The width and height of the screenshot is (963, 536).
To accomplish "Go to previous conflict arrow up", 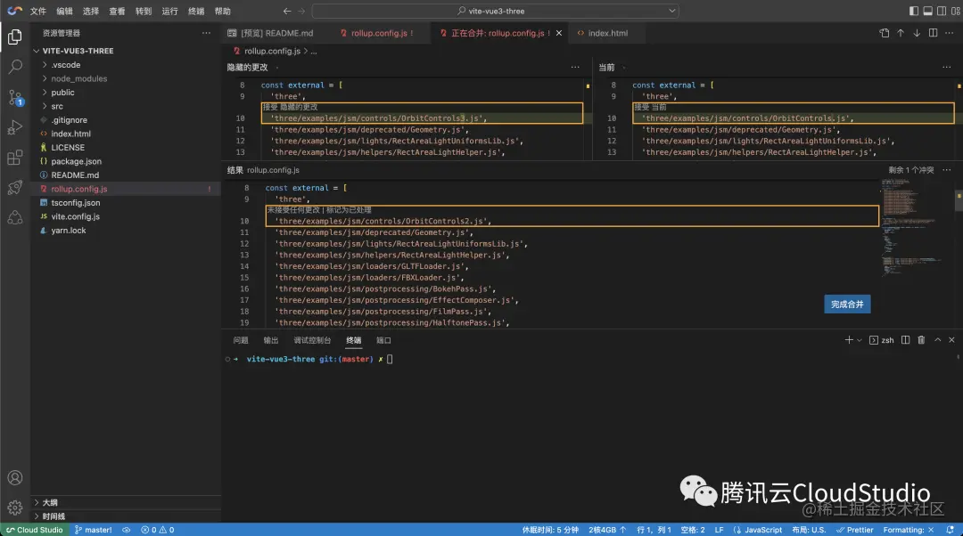I will [901, 33].
